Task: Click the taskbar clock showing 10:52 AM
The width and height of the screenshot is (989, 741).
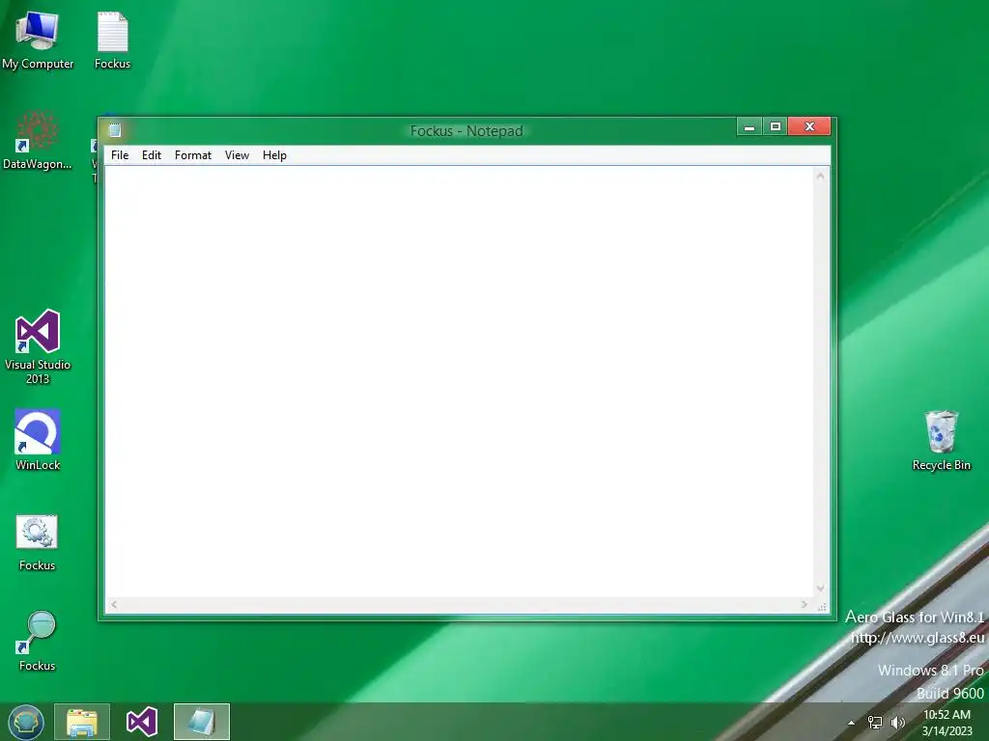Action: [x=947, y=723]
